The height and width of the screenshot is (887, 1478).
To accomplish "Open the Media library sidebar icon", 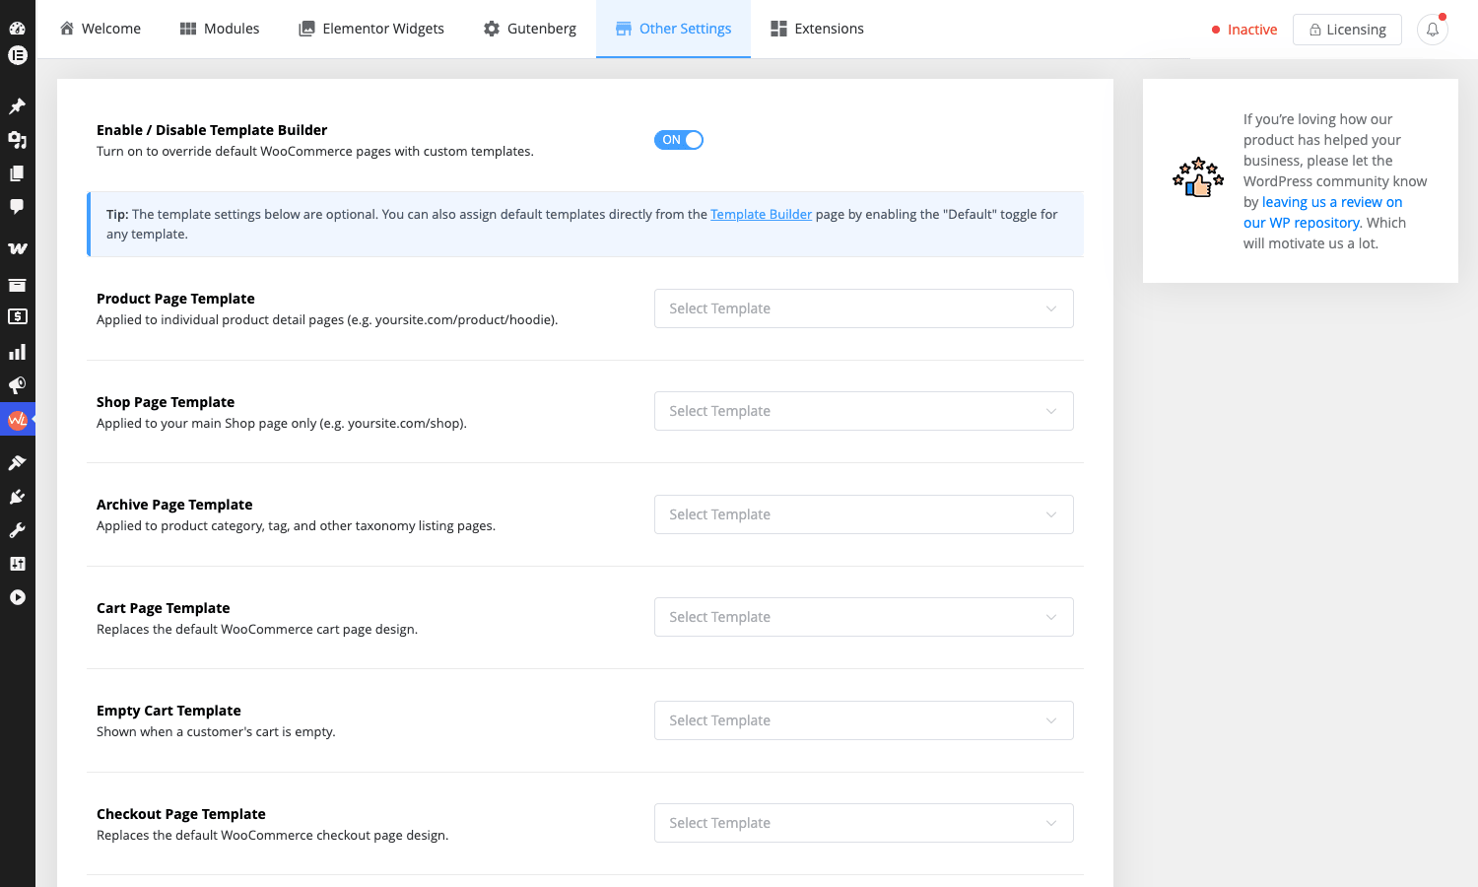I will click(17, 140).
